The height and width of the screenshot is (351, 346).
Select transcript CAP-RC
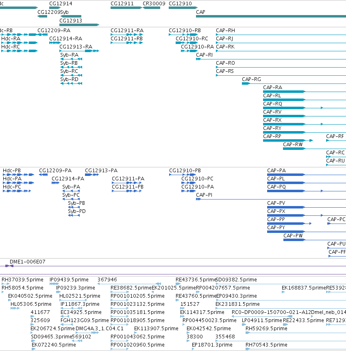click(x=336, y=157)
